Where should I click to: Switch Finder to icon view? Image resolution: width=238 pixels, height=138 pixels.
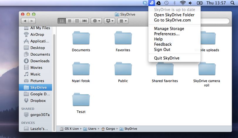[62, 21]
